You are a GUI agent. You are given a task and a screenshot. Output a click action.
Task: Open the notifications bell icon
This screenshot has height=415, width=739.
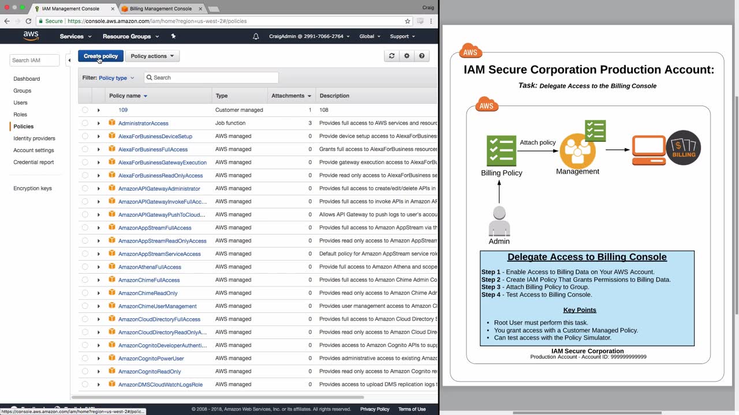click(x=256, y=36)
